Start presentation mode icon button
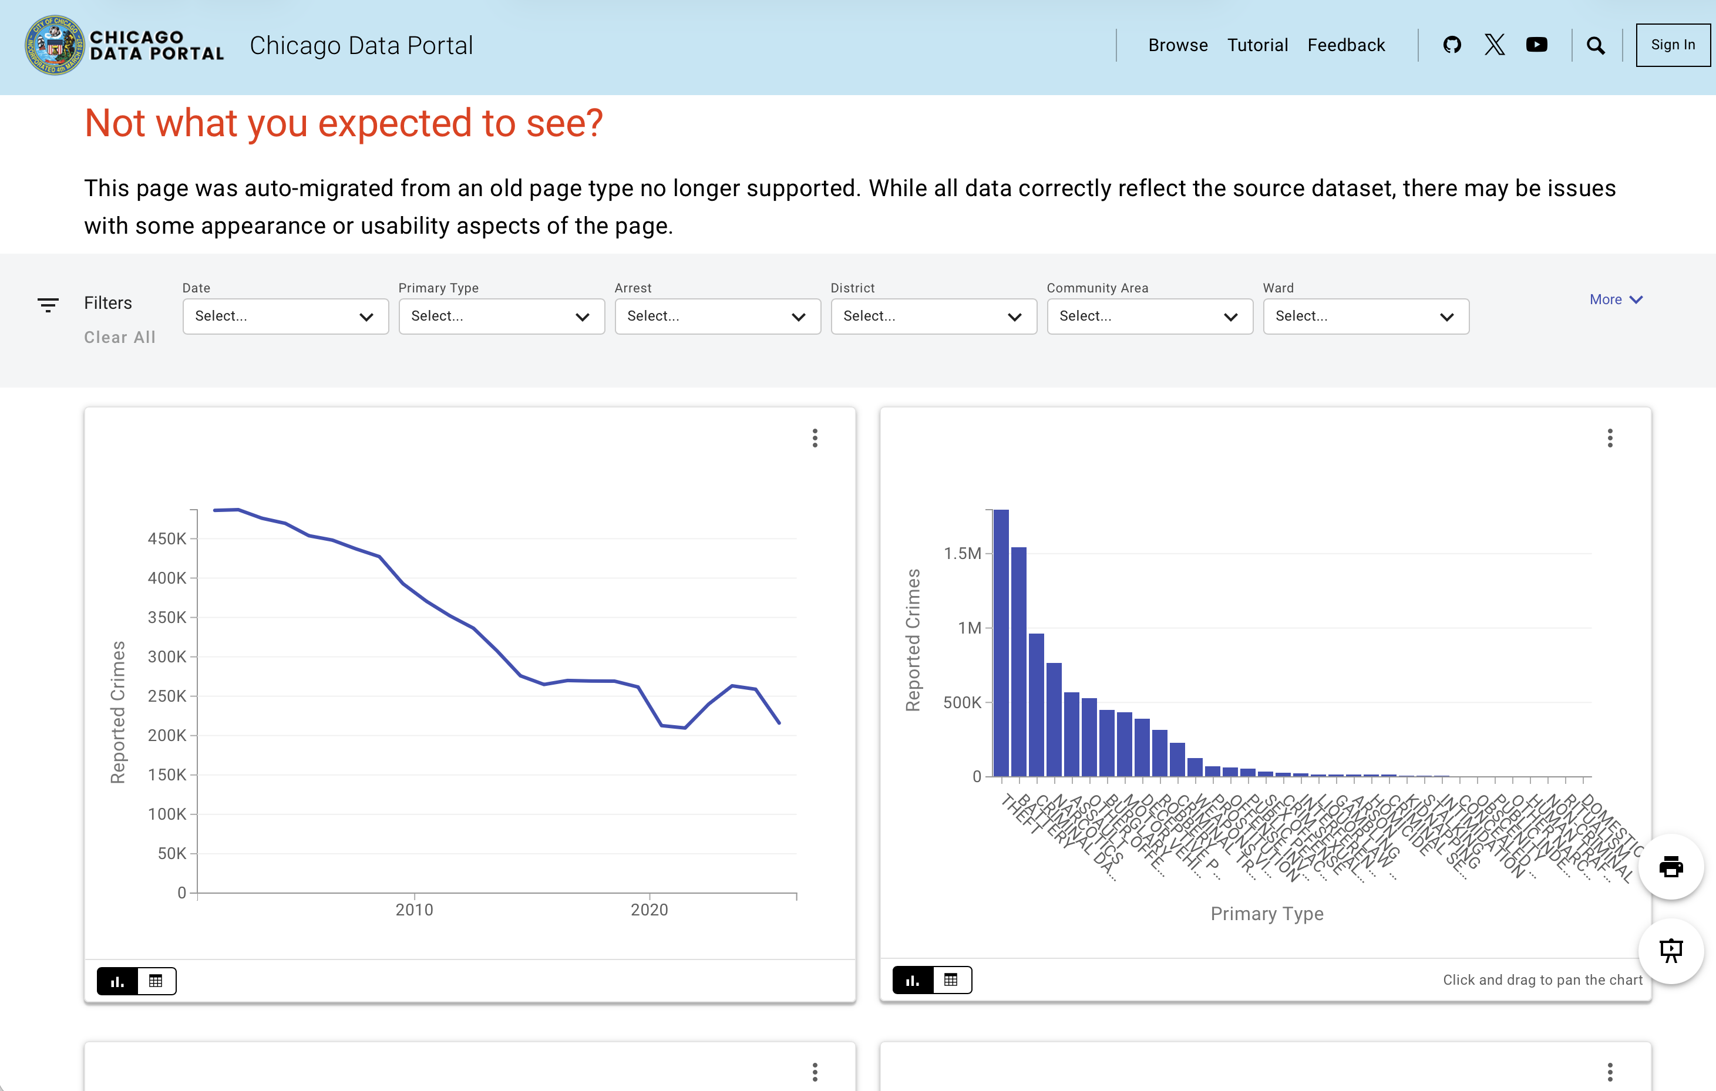The width and height of the screenshot is (1716, 1091). click(1670, 950)
